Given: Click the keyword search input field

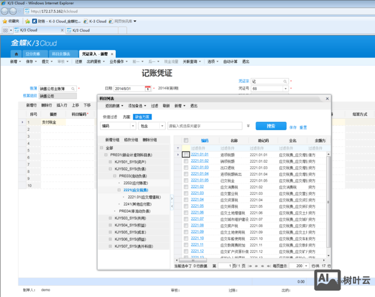Looking at the screenshot, I should (204, 126).
